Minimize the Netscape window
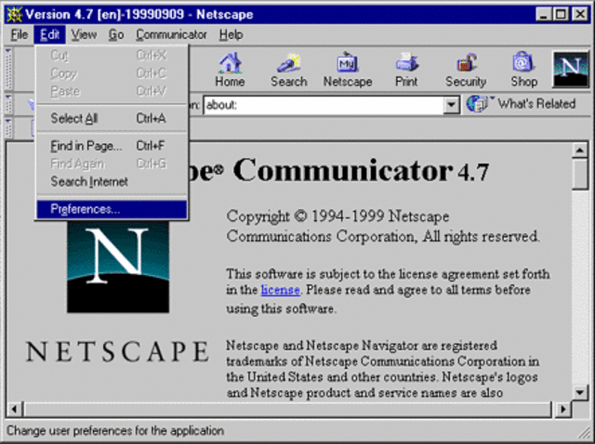Image resolution: width=595 pixels, height=444 pixels. click(x=543, y=15)
